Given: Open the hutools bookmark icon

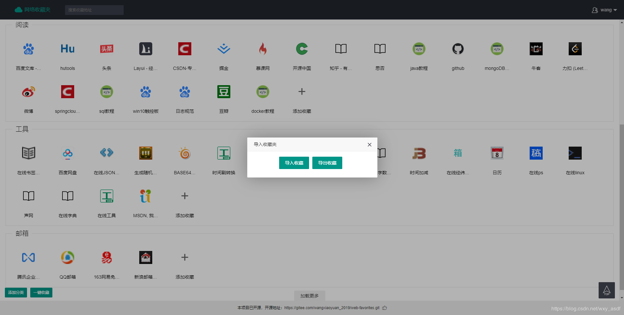Looking at the screenshot, I should [x=68, y=49].
